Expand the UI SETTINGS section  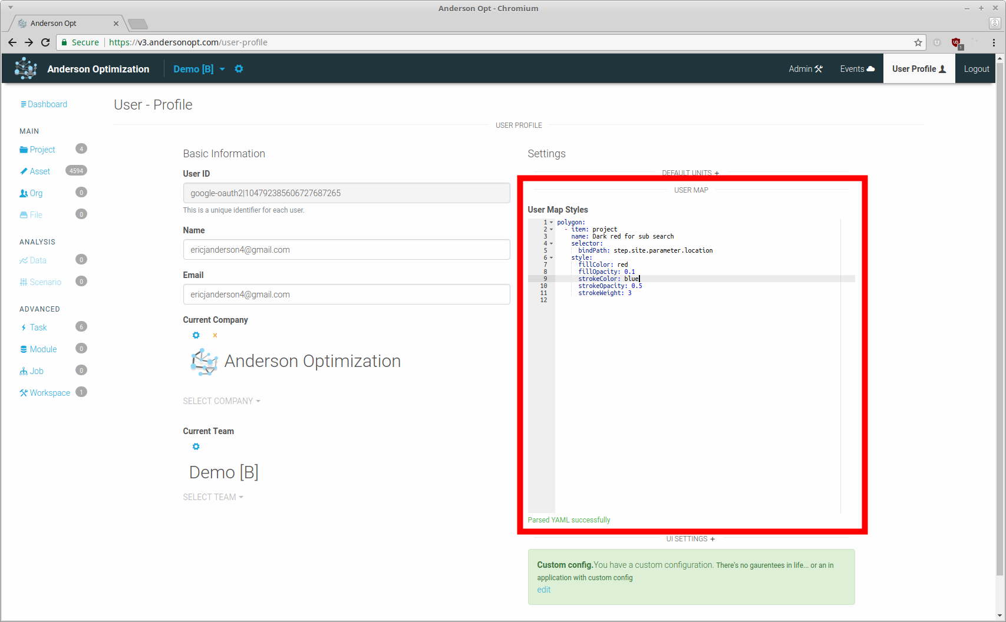690,539
